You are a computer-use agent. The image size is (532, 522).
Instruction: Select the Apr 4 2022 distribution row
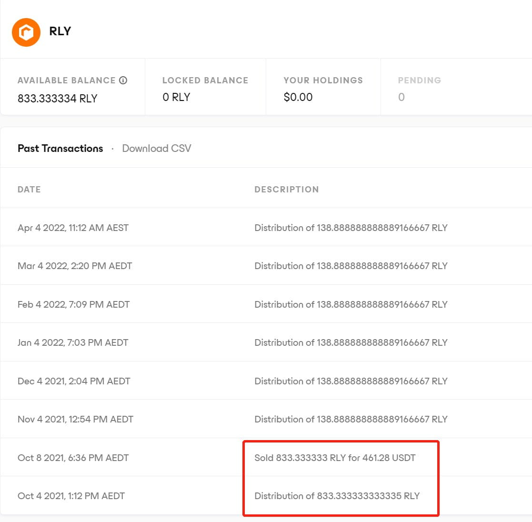point(266,227)
